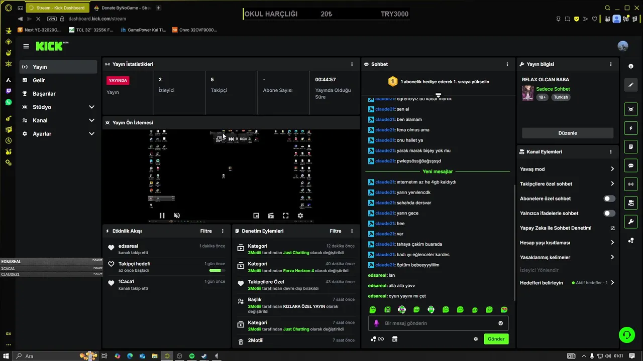Open the emoji picker in message box

tap(501, 323)
